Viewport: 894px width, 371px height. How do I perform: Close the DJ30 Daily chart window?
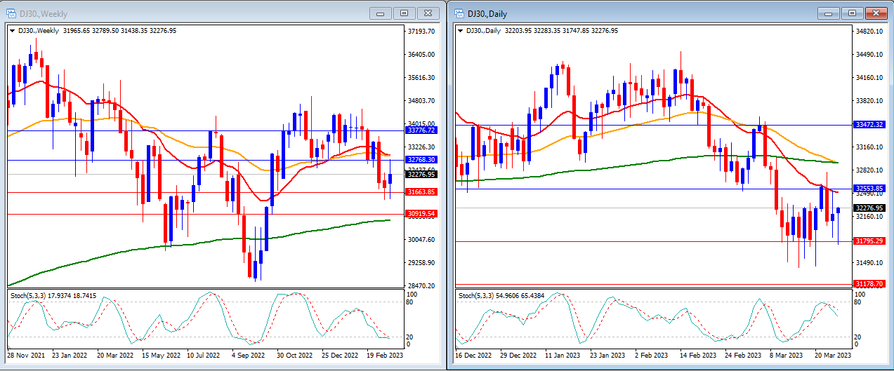click(876, 13)
